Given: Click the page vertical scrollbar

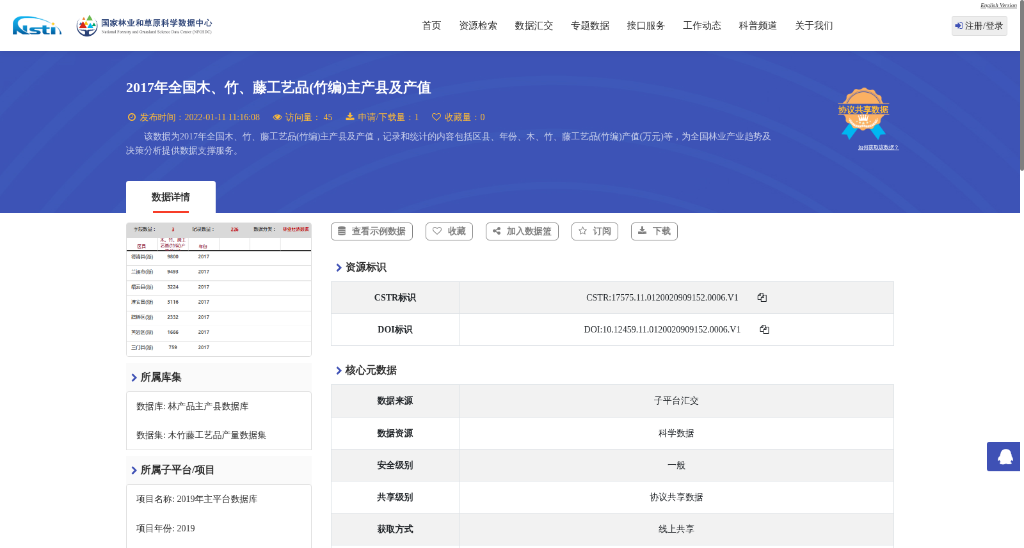Looking at the screenshot, I should (x=1022, y=86).
